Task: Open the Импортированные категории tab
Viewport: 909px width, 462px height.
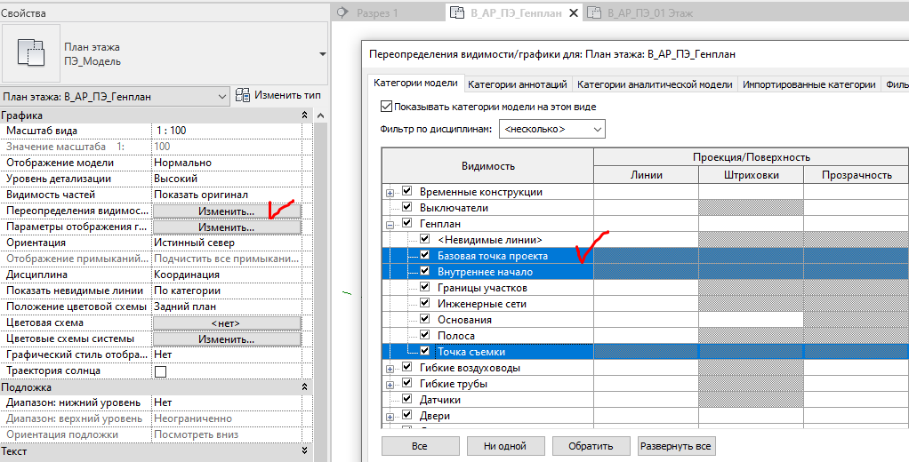Action: pyautogui.click(x=808, y=84)
